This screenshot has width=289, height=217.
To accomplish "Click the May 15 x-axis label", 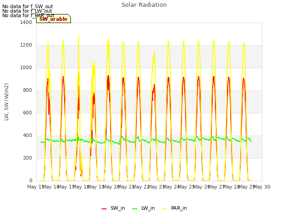I will (35, 187).
